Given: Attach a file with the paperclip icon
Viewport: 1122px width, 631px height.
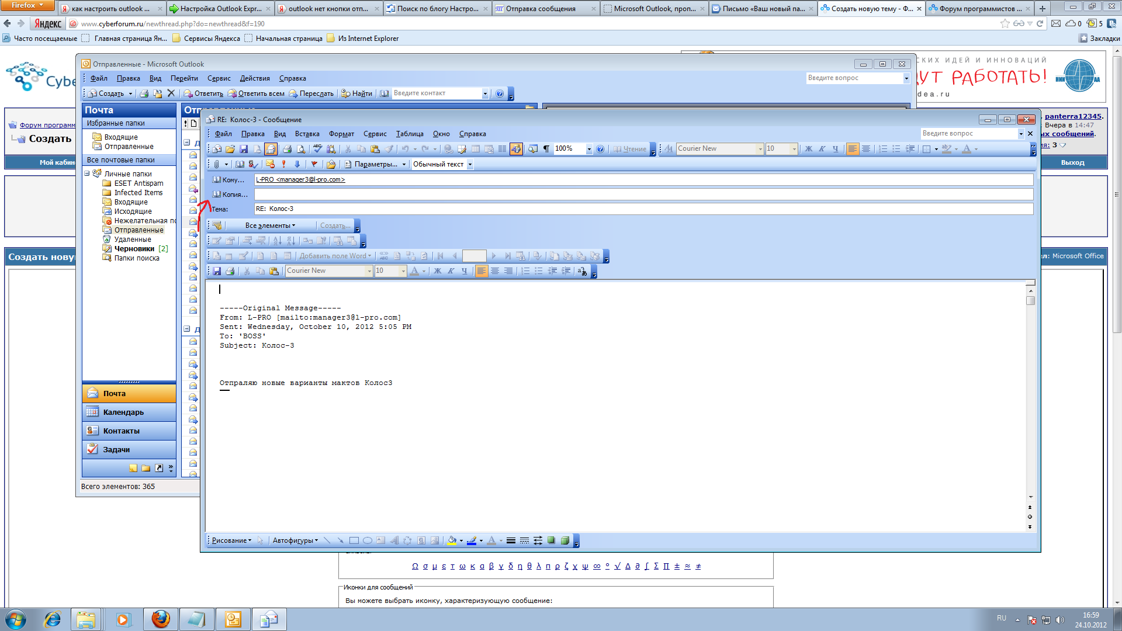Looking at the screenshot, I should (217, 164).
